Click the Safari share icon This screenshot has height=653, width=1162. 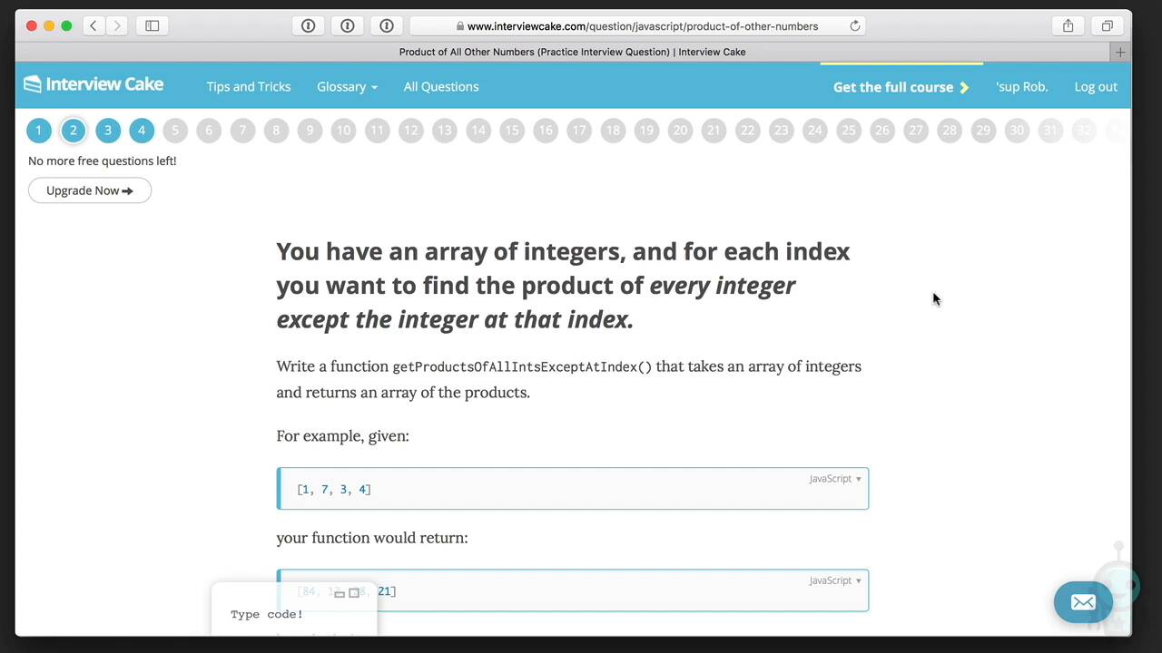point(1068,26)
